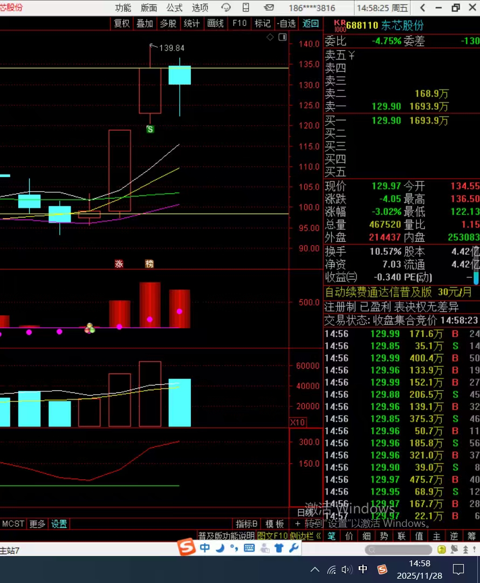
Task: Click the 返回 button
Action: pos(311,23)
